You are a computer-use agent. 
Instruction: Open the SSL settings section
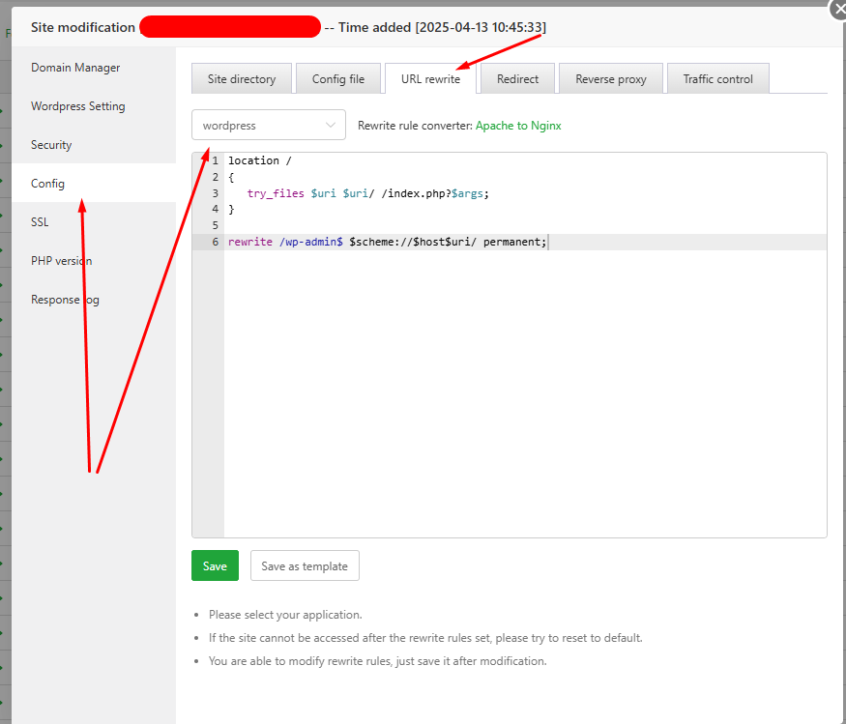pos(40,222)
